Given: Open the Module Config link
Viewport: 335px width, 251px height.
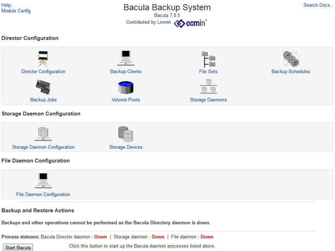Looking at the screenshot, I should coord(16,11).
